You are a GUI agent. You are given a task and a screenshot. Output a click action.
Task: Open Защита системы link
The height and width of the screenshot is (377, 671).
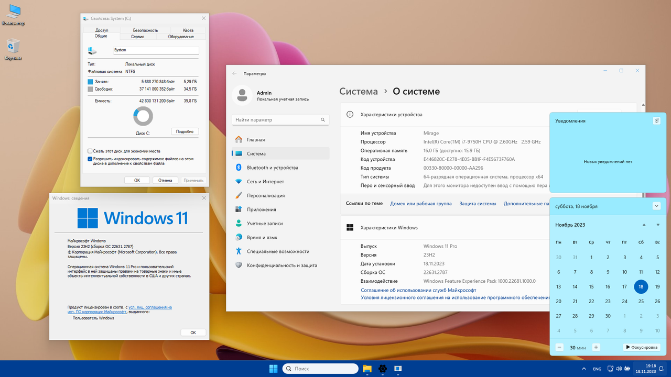[x=478, y=203]
